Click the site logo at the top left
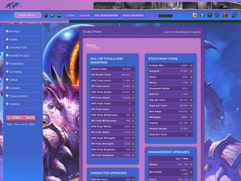Image resolution: width=241 pixels, height=181 pixels. pyautogui.click(x=13, y=5)
